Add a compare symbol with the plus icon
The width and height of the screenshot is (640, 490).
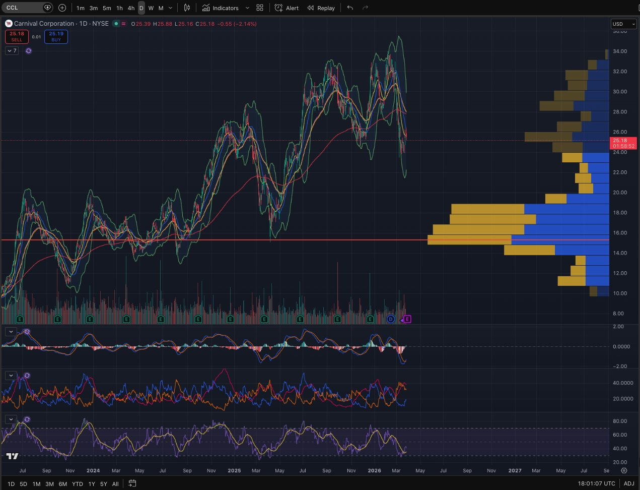tap(62, 8)
